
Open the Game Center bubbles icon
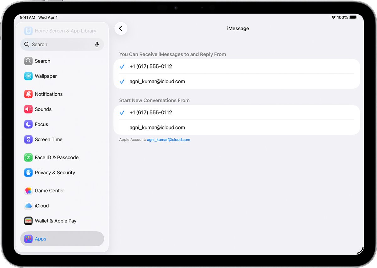point(29,190)
